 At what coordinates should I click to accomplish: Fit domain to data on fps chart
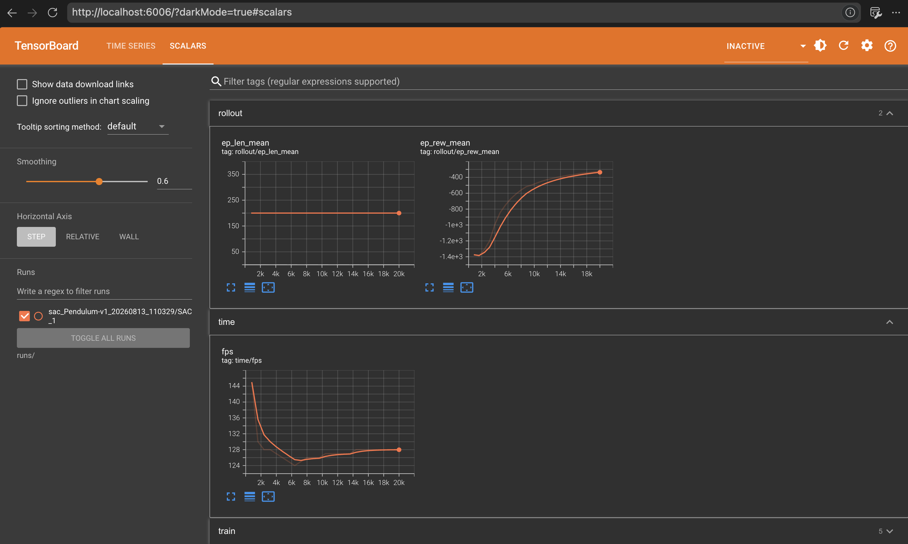pos(268,497)
